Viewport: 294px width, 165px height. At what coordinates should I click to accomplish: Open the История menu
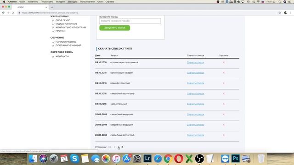[x=60, y=2]
